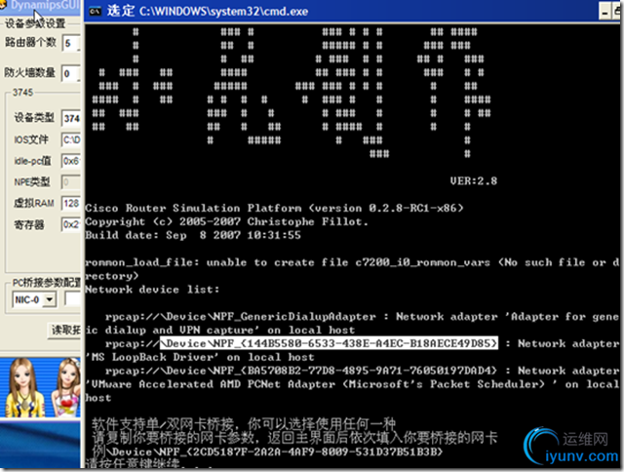Viewport: 624px width, 472px height.
Task: Click the disabled NPE type field
Action: (71, 182)
